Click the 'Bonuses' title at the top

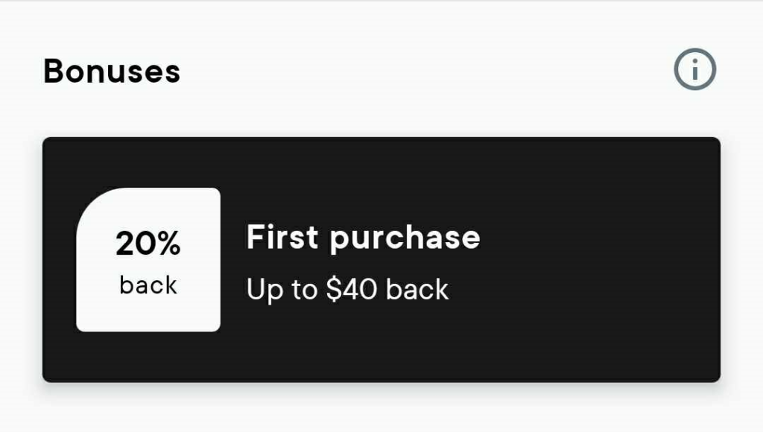tap(112, 71)
